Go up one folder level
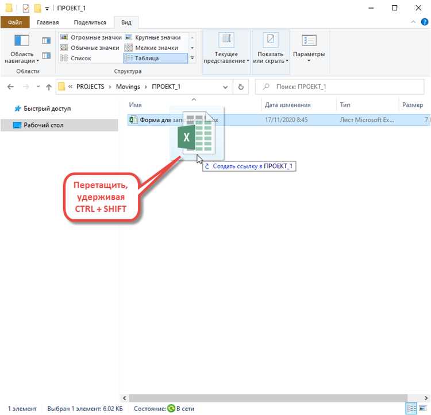431x415 pixels. (x=49, y=87)
